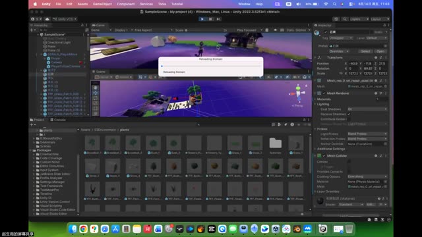Open the Transform component help icon
This screenshot has width=422, height=237.
[x=376, y=57]
